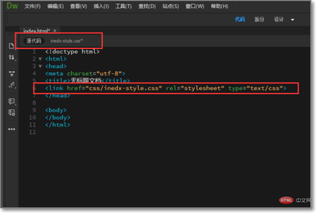The image size is (316, 213).
Task: Open the Site (站点) menu
Action: (171, 6)
